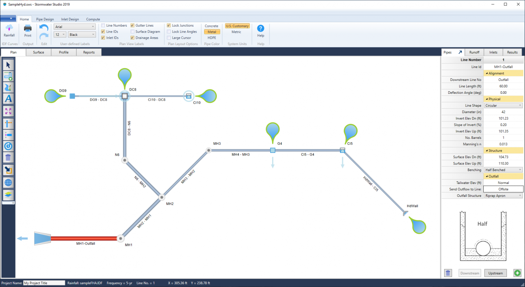Choose the blue node alignment tool
The height and width of the screenshot is (287, 525).
coord(8,135)
